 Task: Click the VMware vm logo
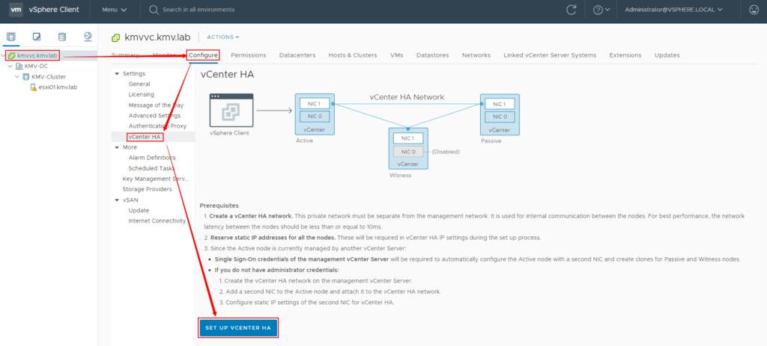click(16, 9)
